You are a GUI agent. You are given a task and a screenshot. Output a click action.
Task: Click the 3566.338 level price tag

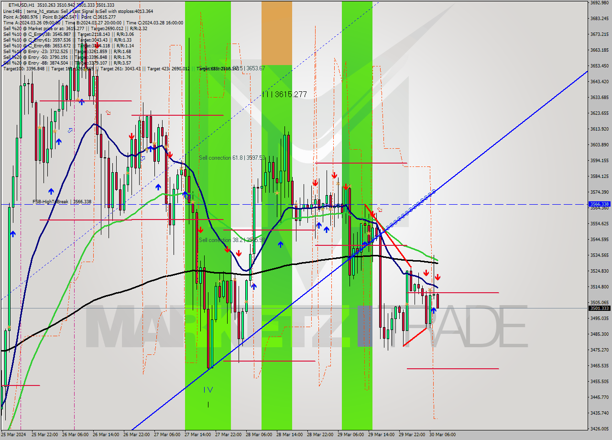[599, 204]
